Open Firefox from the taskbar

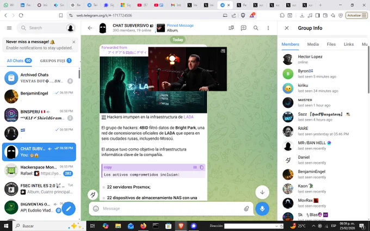(x=143, y=226)
